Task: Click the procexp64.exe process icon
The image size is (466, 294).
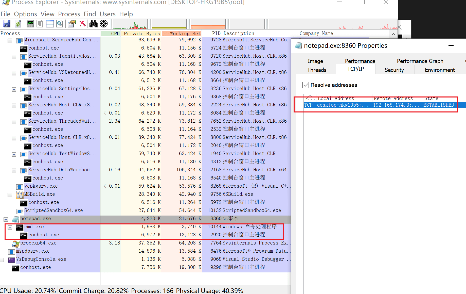Action: pyautogui.click(x=16, y=243)
